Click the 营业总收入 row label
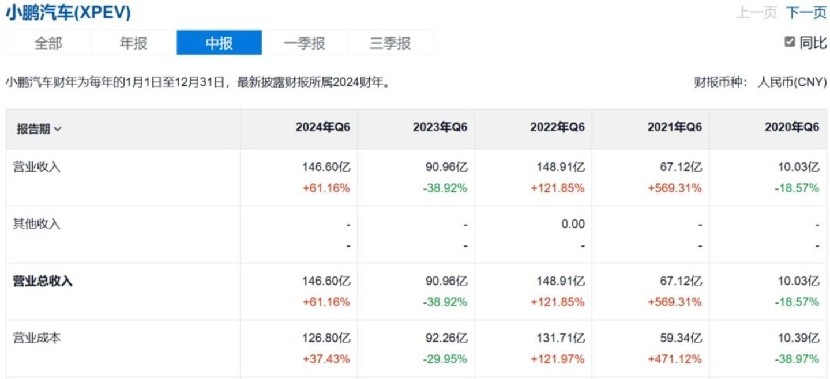The width and height of the screenshot is (830, 379). click(43, 281)
